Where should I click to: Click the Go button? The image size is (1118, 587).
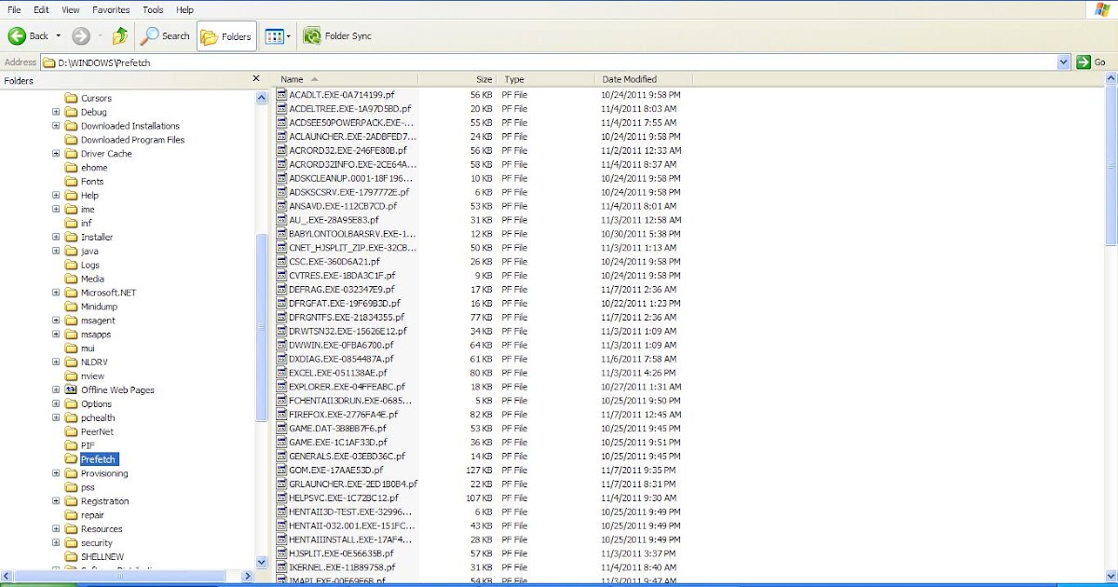(x=1092, y=62)
